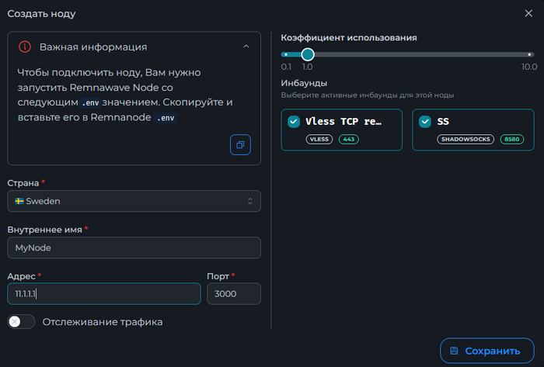Viewport: 544px width, 367px height.
Task: Click the Сохранить button
Action: [485, 351]
